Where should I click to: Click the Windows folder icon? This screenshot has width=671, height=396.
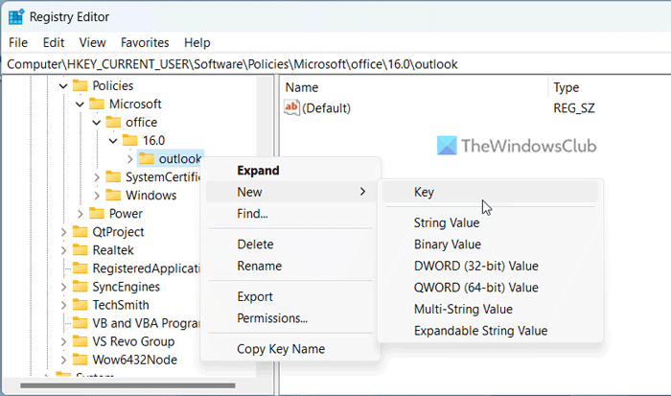click(x=113, y=196)
